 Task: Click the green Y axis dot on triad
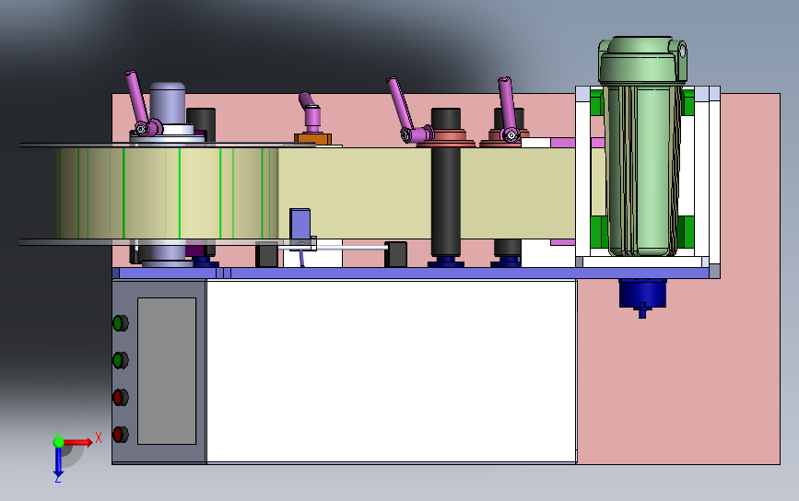(58, 441)
